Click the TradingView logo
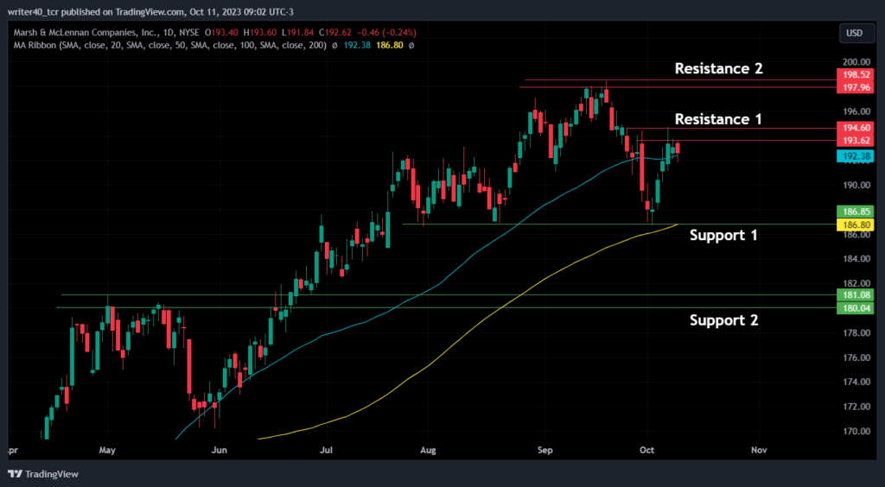 click(43, 474)
